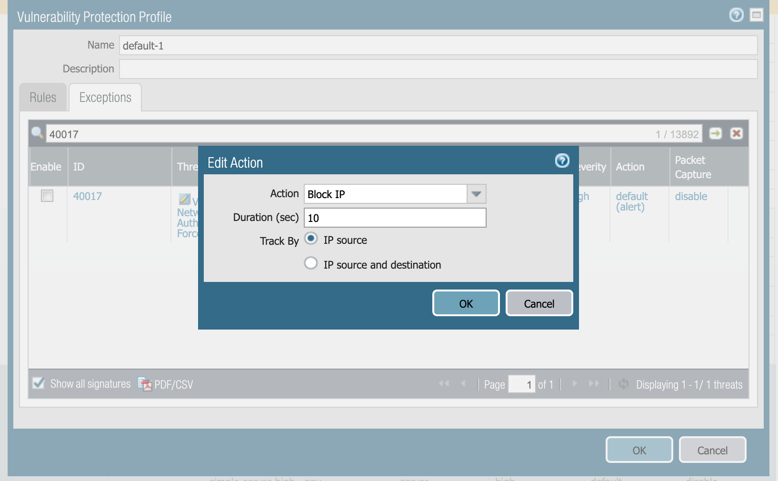The image size is (778, 481).
Task: Select IP source and destination option
Action: tap(311, 263)
